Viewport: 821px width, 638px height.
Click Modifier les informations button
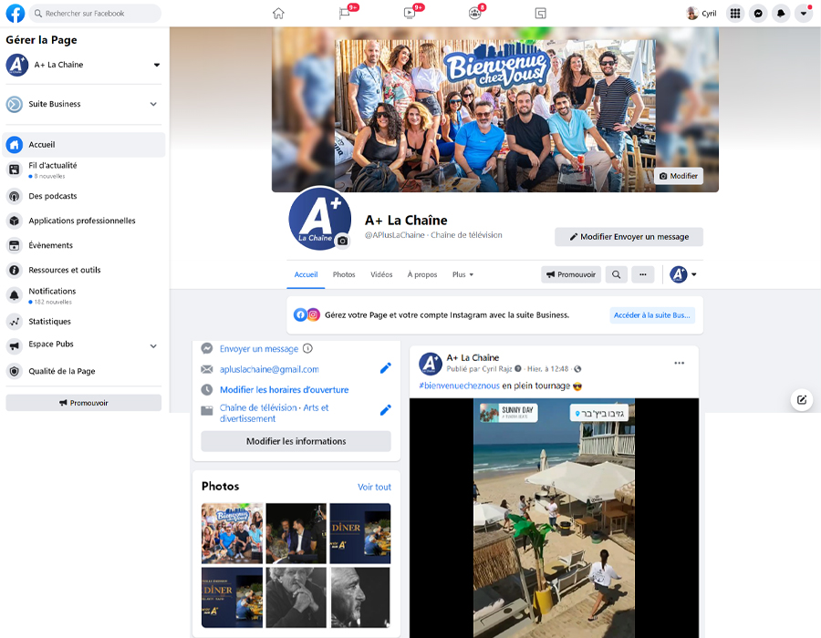[296, 441]
